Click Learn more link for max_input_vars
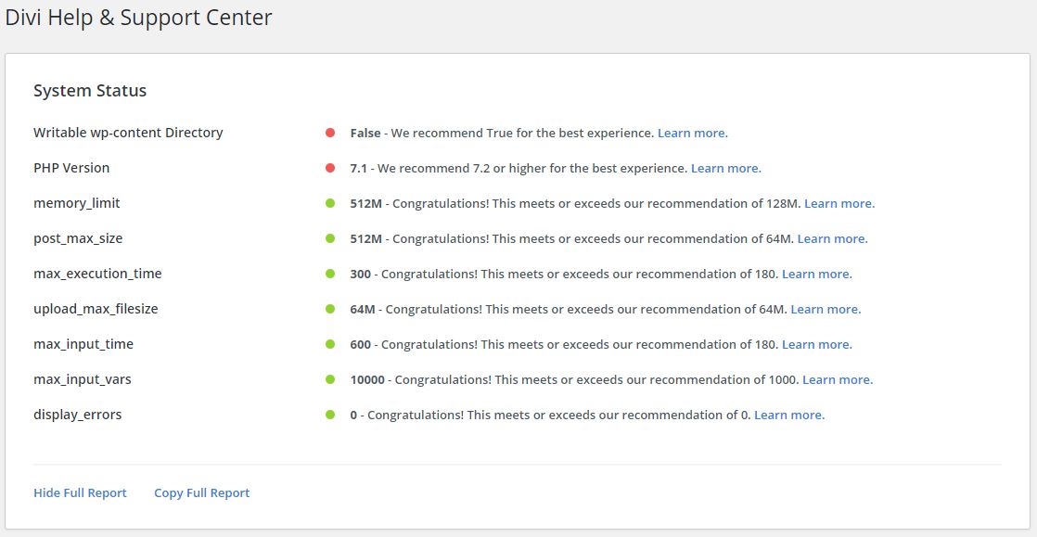The height and width of the screenshot is (537, 1037). click(838, 379)
